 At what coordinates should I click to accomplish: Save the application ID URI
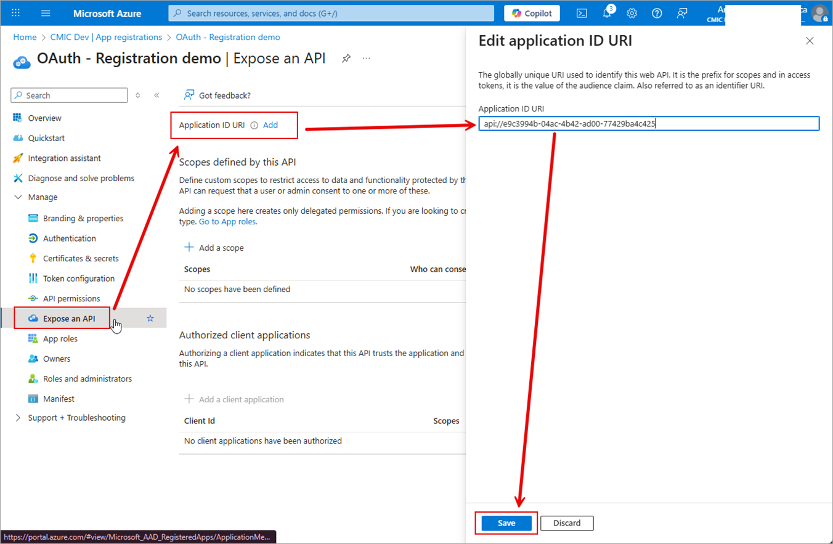tap(506, 522)
